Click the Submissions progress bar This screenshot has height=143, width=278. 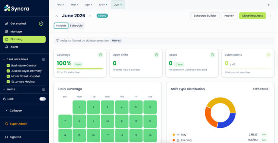[x=248, y=69]
